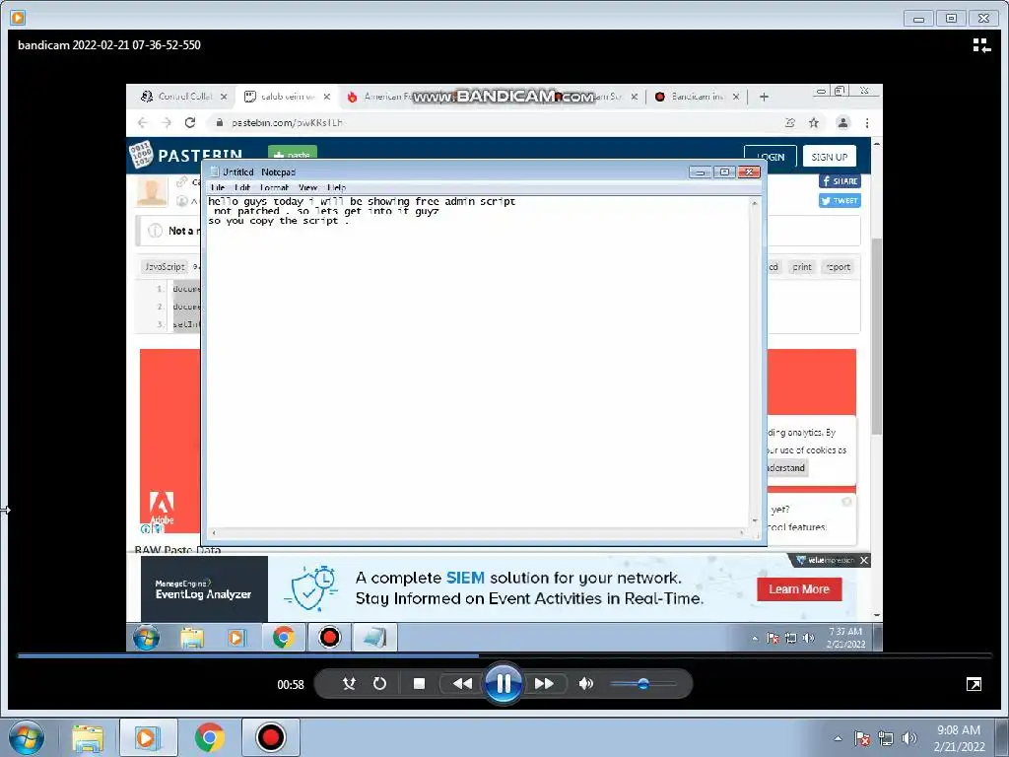Skip to the previous track
Screen dimensions: 1009x757
pyautogui.click(x=461, y=684)
